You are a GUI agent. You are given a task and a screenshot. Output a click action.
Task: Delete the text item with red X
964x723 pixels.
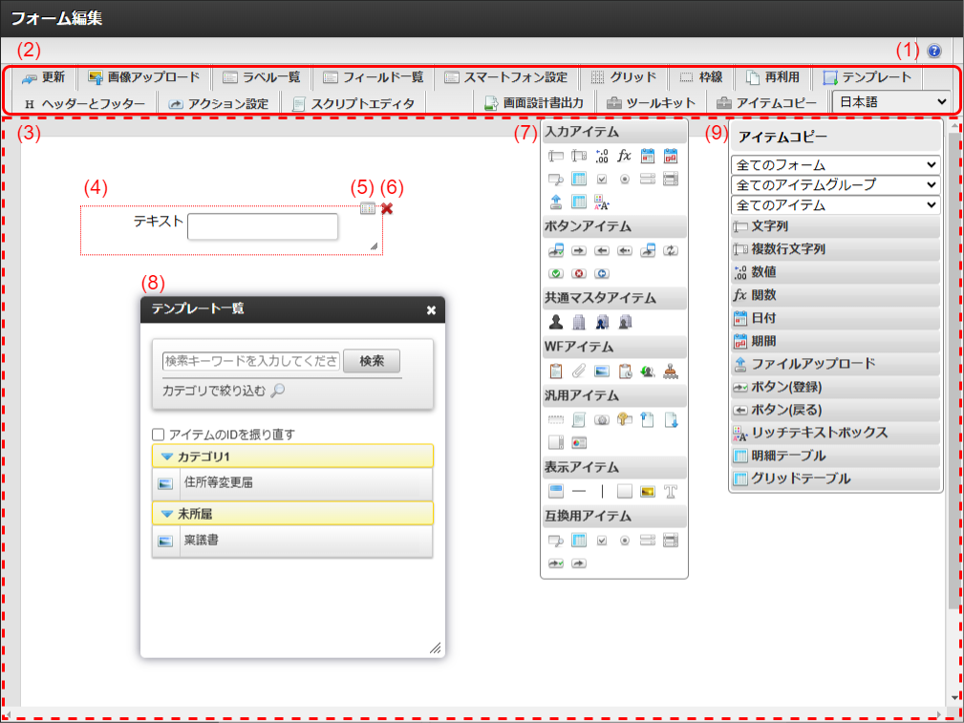[387, 208]
